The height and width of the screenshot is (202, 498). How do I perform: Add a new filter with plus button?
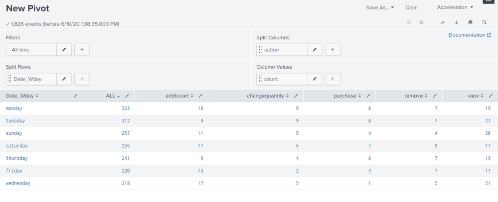(x=82, y=50)
